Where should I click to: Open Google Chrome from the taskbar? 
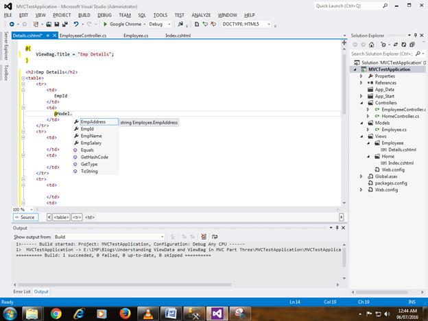point(55,312)
